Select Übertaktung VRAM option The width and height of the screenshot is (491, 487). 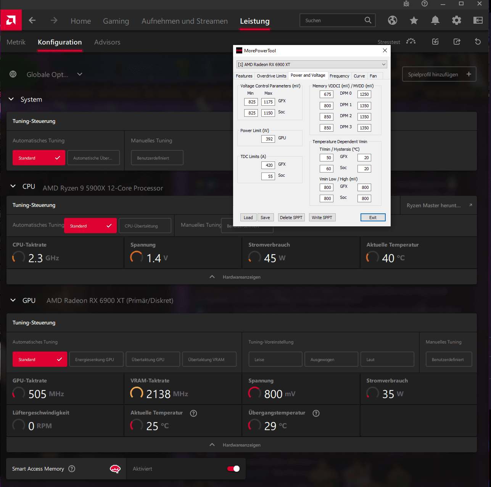pos(209,360)
